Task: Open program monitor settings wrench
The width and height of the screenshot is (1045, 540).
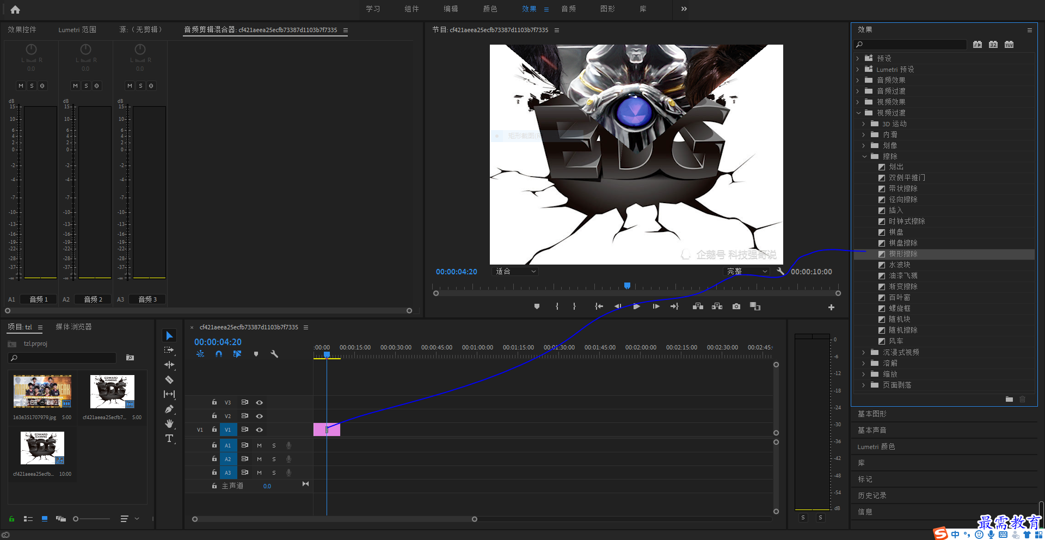Action: pos(780,271)
